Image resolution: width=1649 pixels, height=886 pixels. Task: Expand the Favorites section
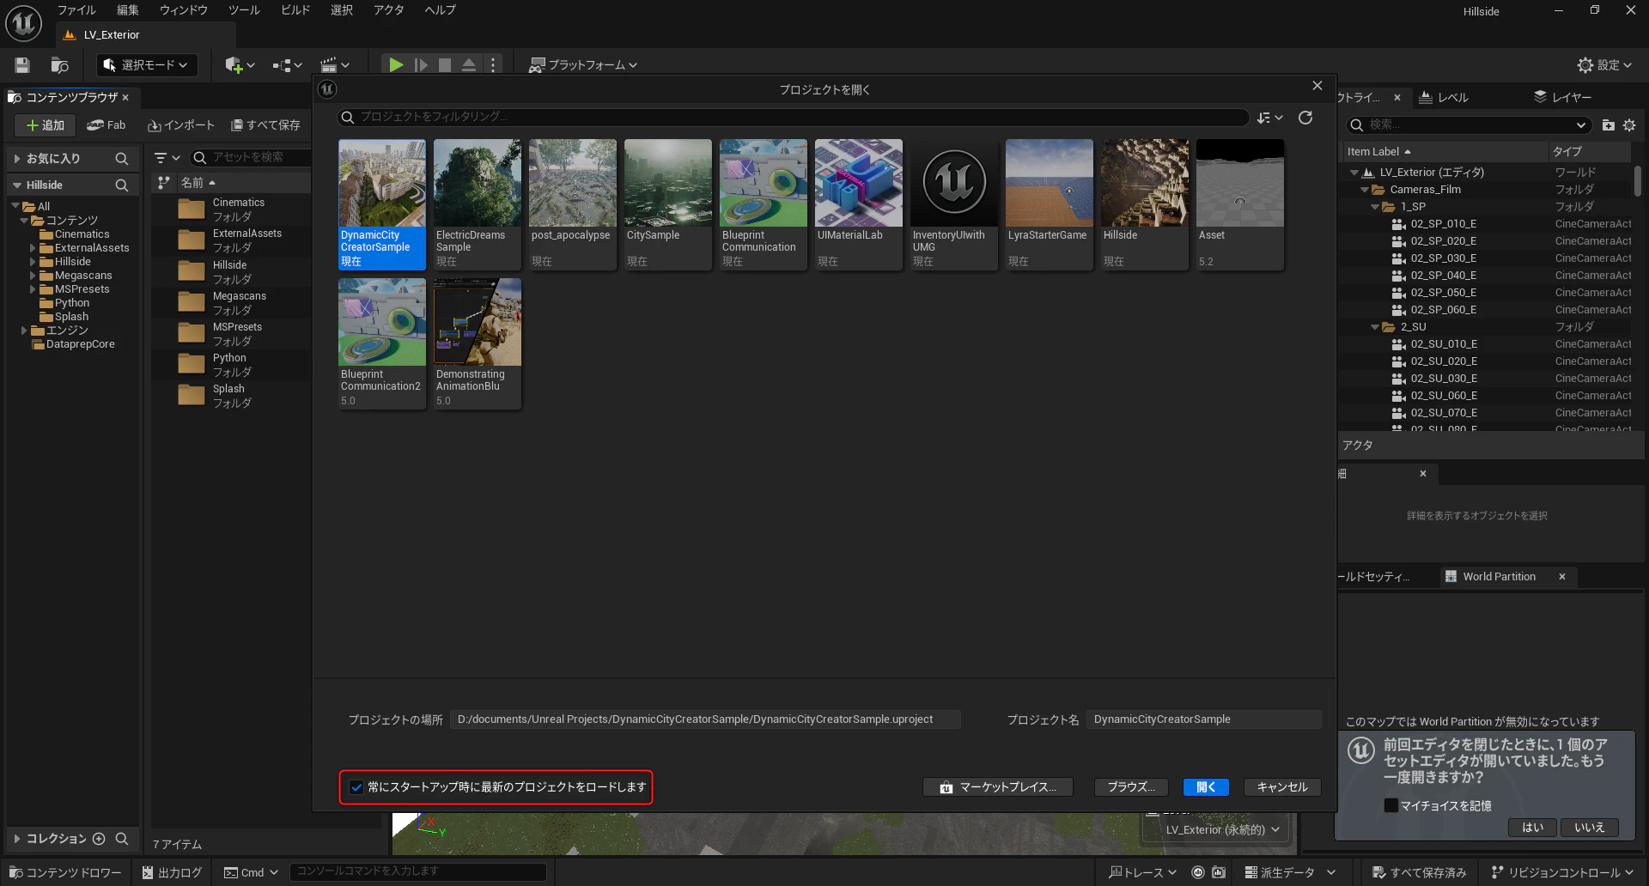coord(17,159)
